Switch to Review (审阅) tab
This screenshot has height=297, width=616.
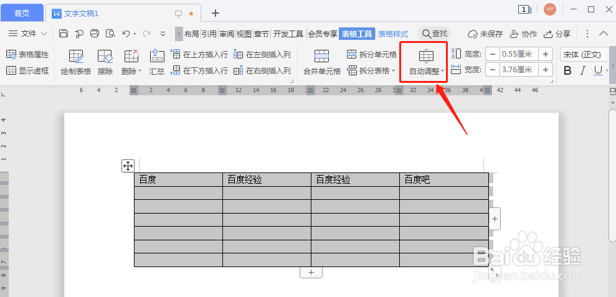[x=227, y=34]
